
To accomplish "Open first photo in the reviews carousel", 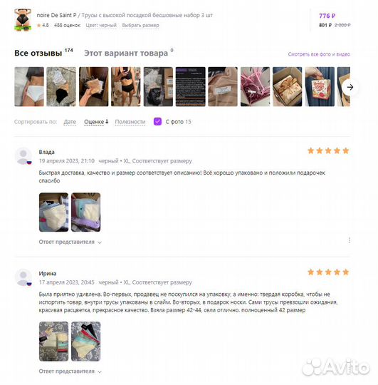I will (29, 87).
